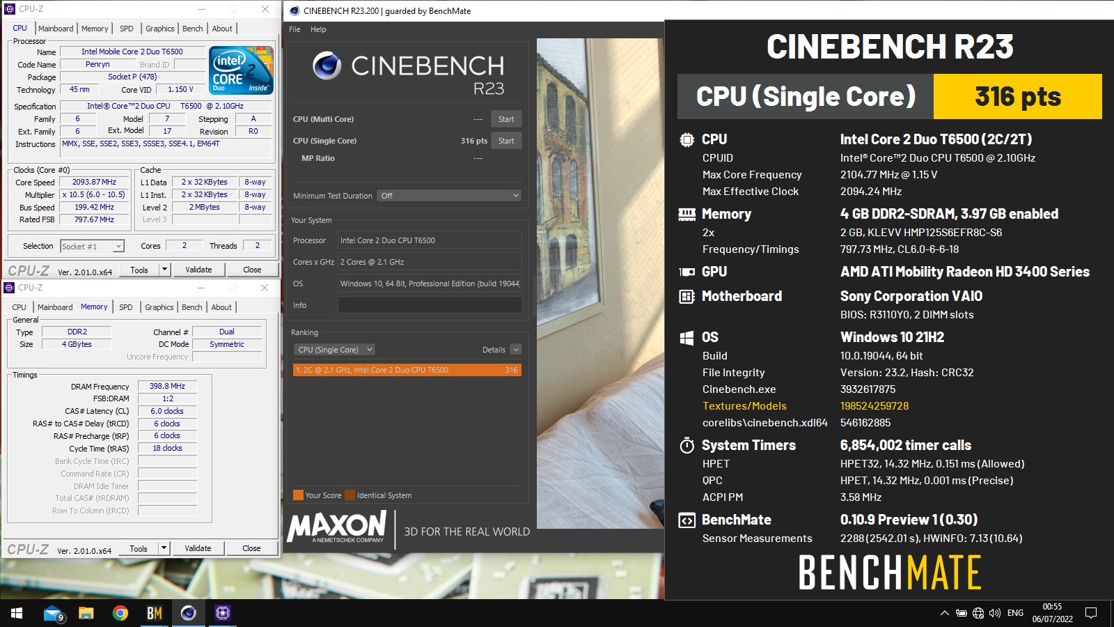The width and height of the screenshot is (1114, 627).
Task: Click Cores x GHz field
Action: click(430, 262)
